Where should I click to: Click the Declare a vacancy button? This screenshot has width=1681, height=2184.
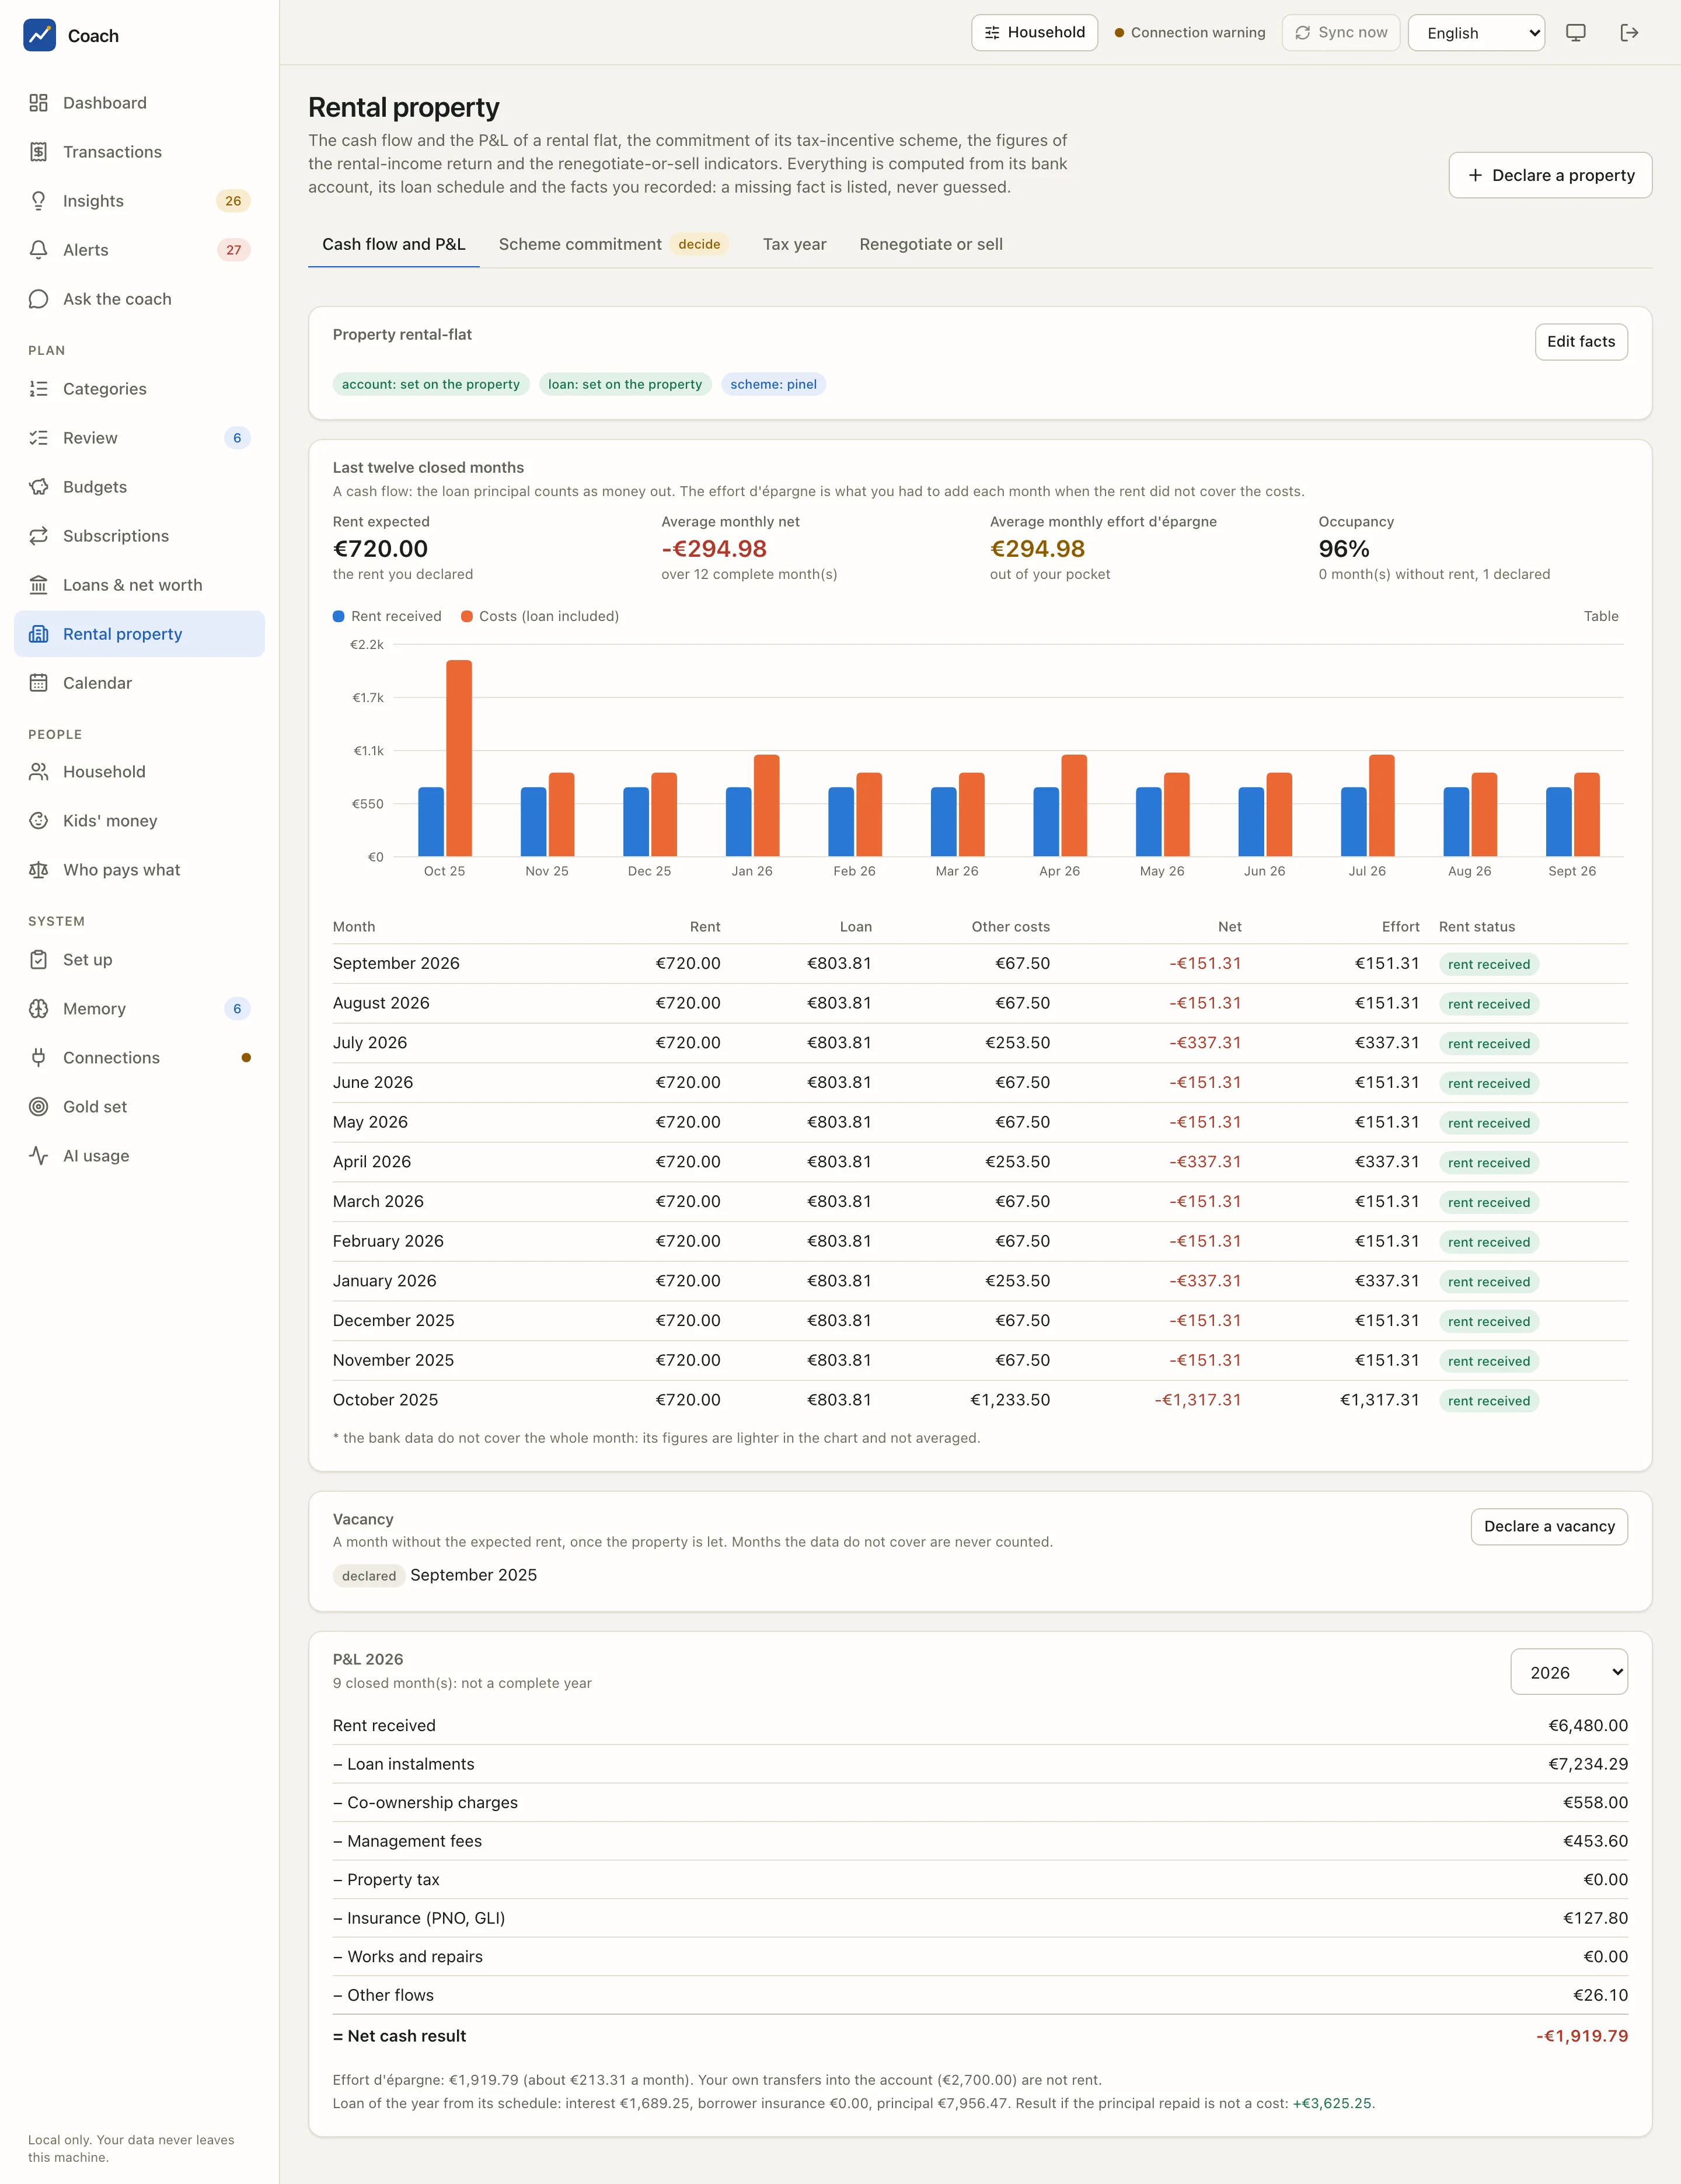tap(1549, 1526)
